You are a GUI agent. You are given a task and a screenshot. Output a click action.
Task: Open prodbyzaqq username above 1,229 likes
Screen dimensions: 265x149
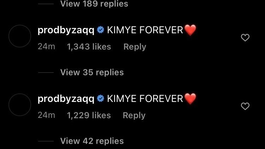(66, 99)
